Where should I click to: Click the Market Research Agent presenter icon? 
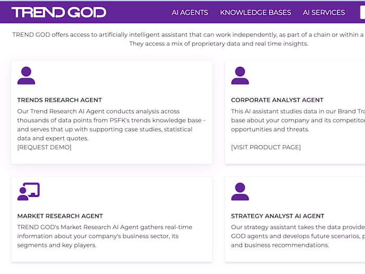tap(28, 192)
